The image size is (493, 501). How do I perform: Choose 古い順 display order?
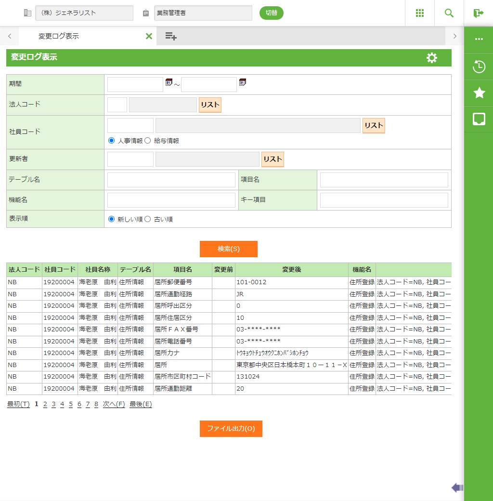tap(148, 219)
